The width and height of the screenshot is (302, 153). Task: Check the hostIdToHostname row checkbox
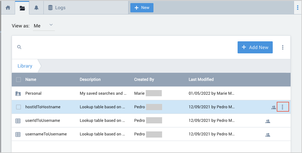pos(18,107)
